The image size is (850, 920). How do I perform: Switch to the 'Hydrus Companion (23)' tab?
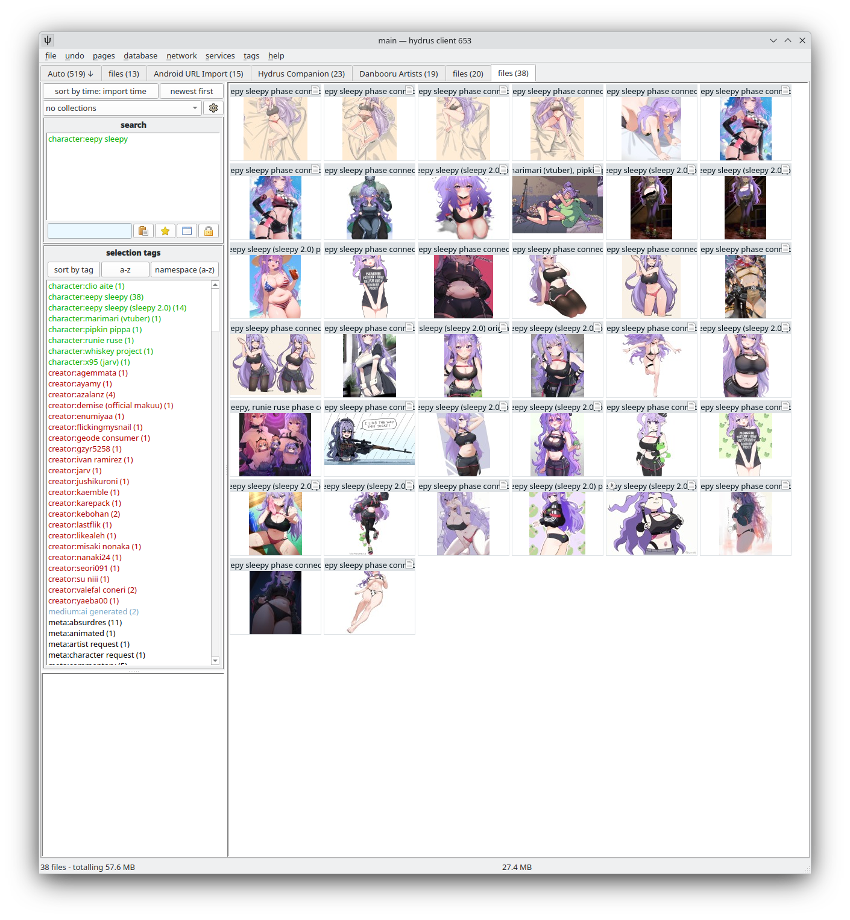coord(301,74)
